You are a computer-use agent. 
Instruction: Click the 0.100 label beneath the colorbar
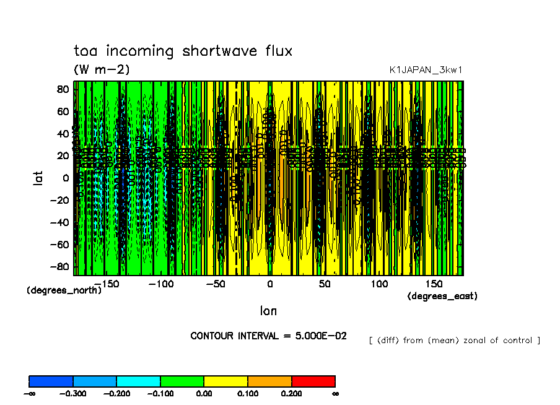[248, 393]
